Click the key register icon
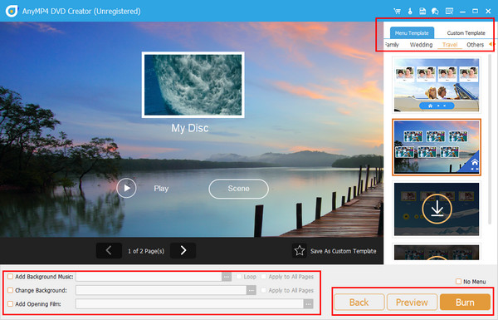This screenshot has height=320, width=498. pos(410,11)
